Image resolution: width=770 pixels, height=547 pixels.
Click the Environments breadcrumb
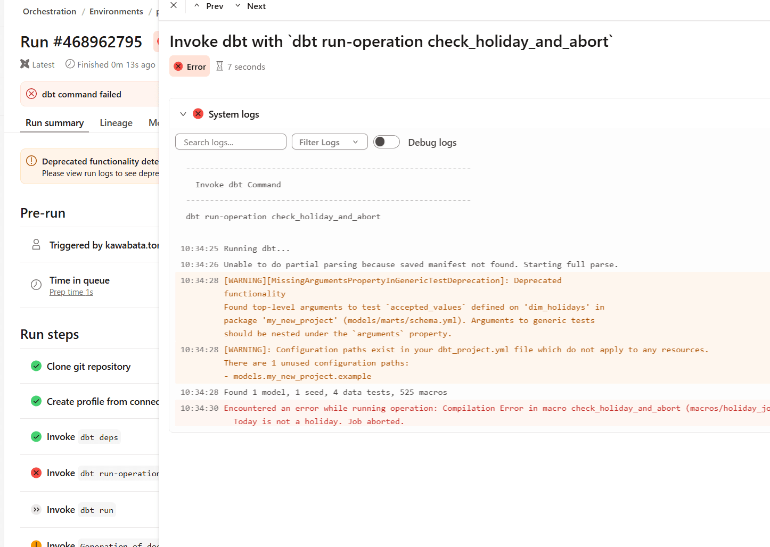(x=116, y=12)
